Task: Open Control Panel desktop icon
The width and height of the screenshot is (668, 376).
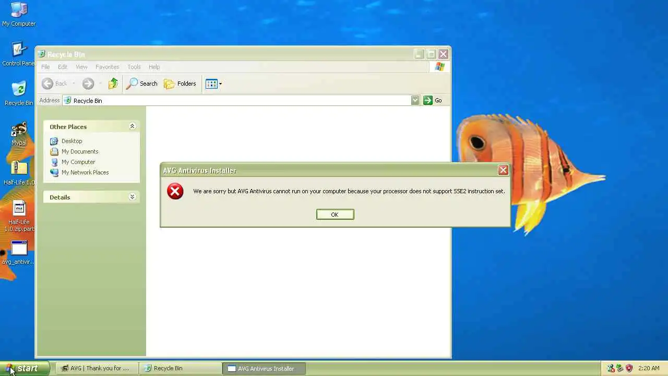Action: [19, 54]
